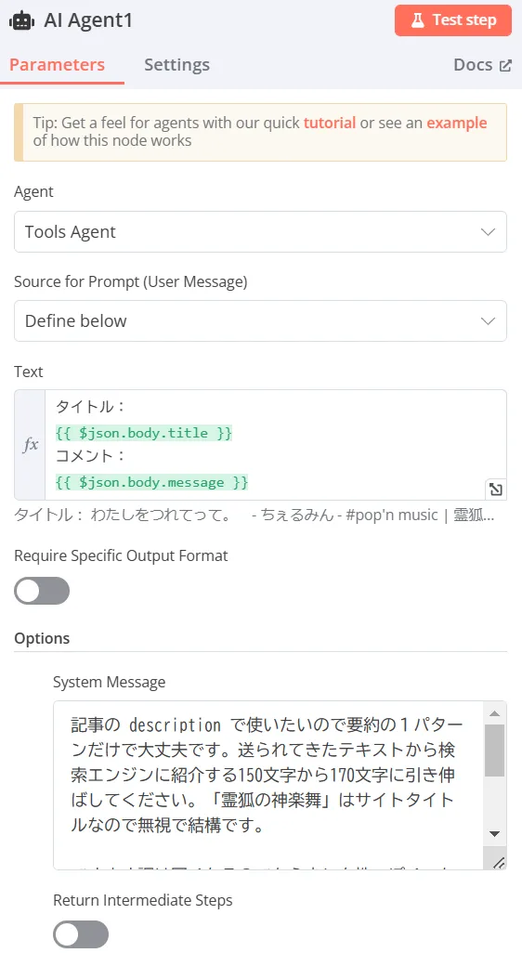Viewport: 522px width, 953px height.
Task: Click the System Message resize handle
Action: (498, 861)
